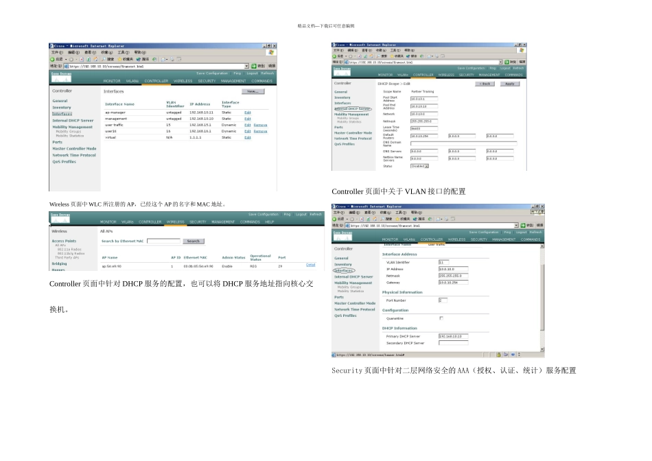652x461 pixels.
Task: Click the search magnifier icon in DHCP Scope browser toolbar
Action: click(378, 56)
